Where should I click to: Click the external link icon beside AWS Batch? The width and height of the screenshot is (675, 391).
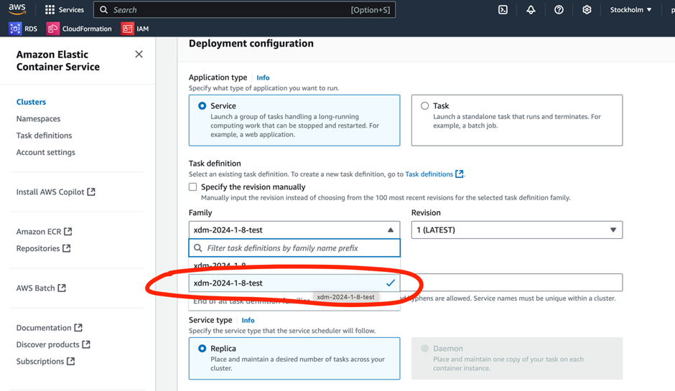click(62, 288)
